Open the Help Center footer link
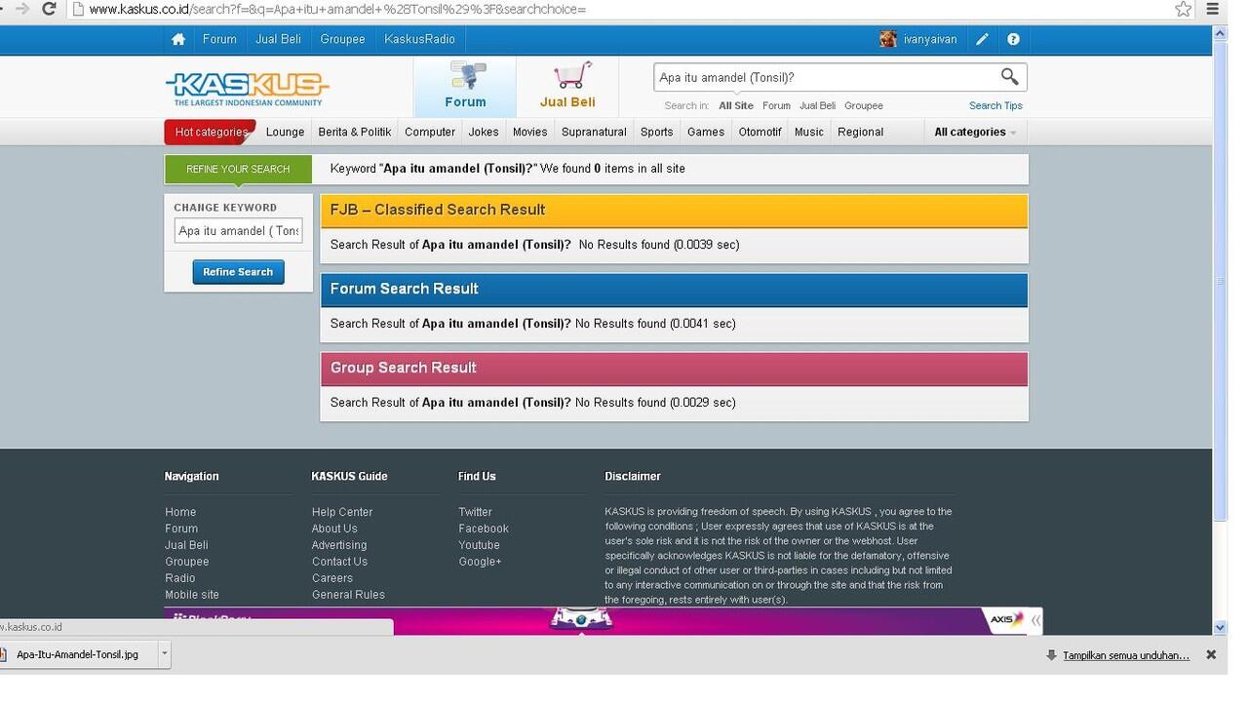The height and width of the screenshot is (705, 1248). pyautogui.click(x=342, y=512)
